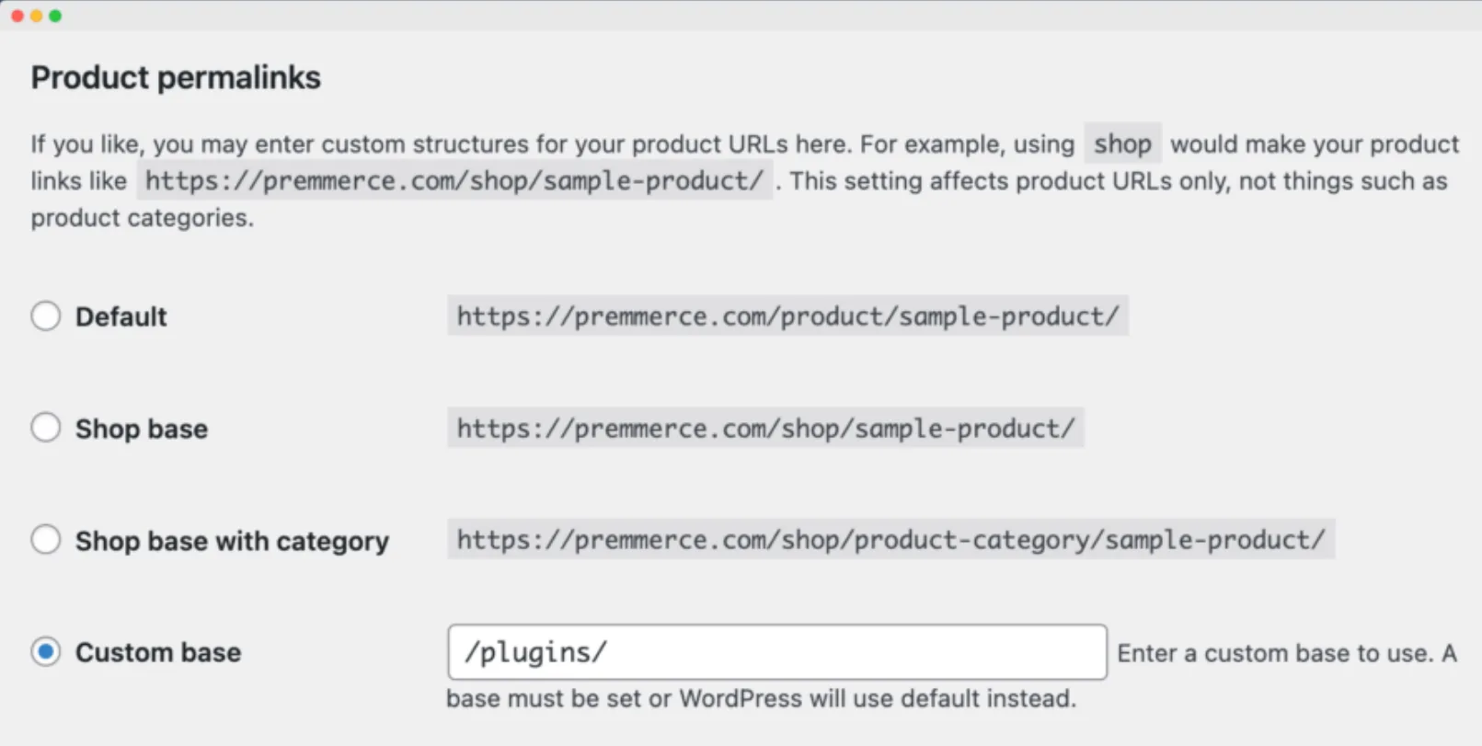Image resolution: width=1482 pixels, height=746 pixels.
Task: Click the Custom base label text
Action: coord(158,652)
